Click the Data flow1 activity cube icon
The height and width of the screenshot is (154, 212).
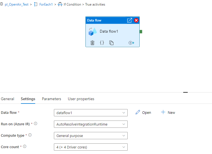click(x=92, y=32)
